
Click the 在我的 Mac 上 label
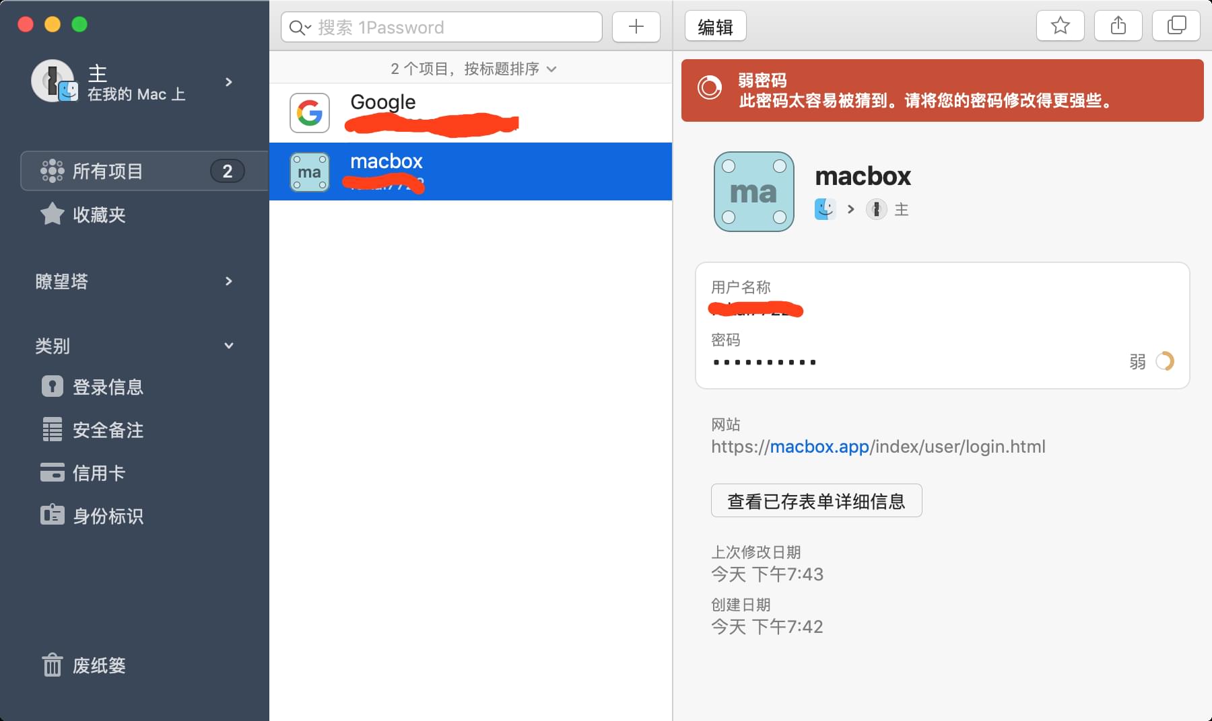tap(136, 94)
